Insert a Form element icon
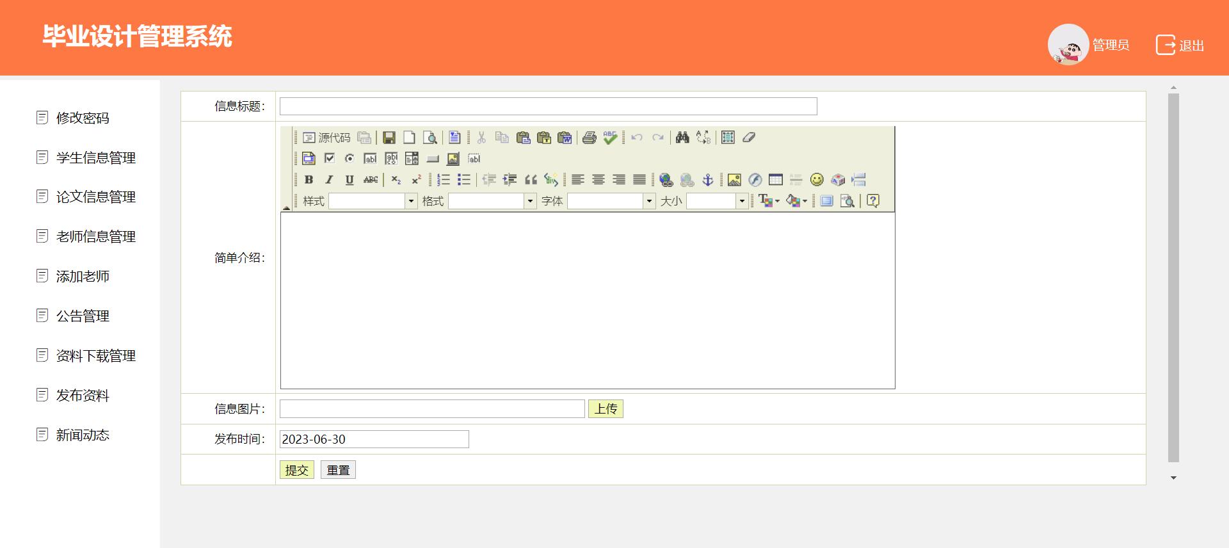The height and width of the screenshot is (548, 1229). click(x=309, y=159)
